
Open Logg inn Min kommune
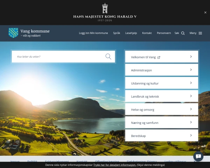93,33
